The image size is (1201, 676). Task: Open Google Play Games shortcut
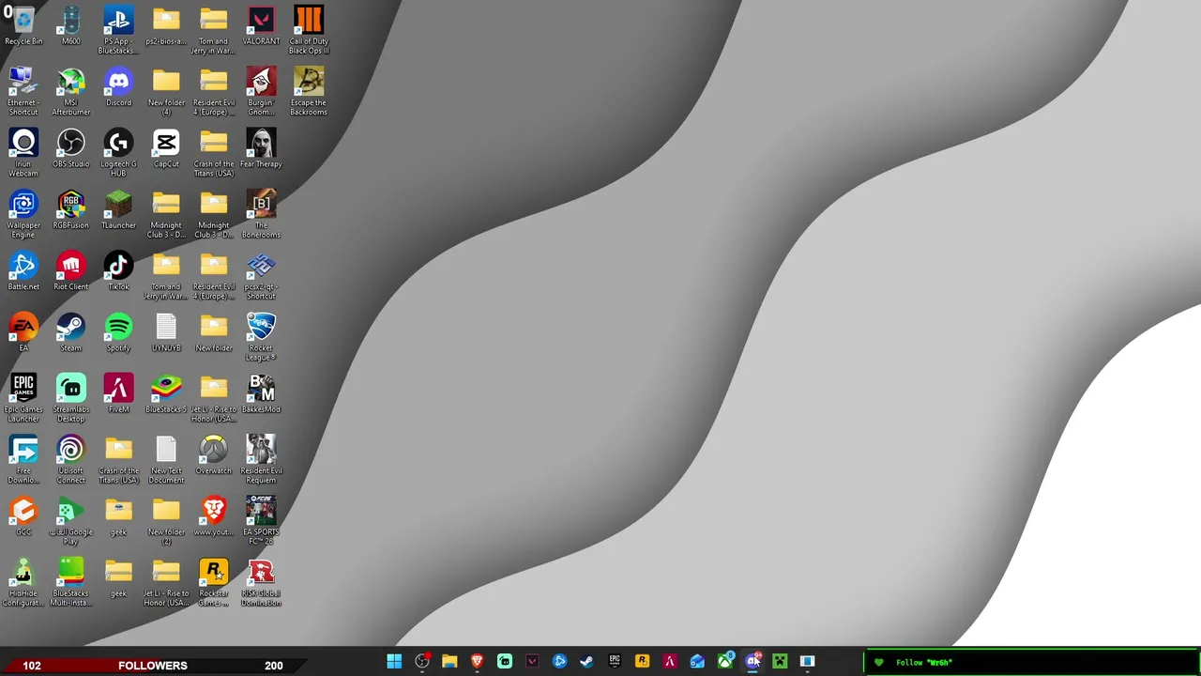[71, 521]
